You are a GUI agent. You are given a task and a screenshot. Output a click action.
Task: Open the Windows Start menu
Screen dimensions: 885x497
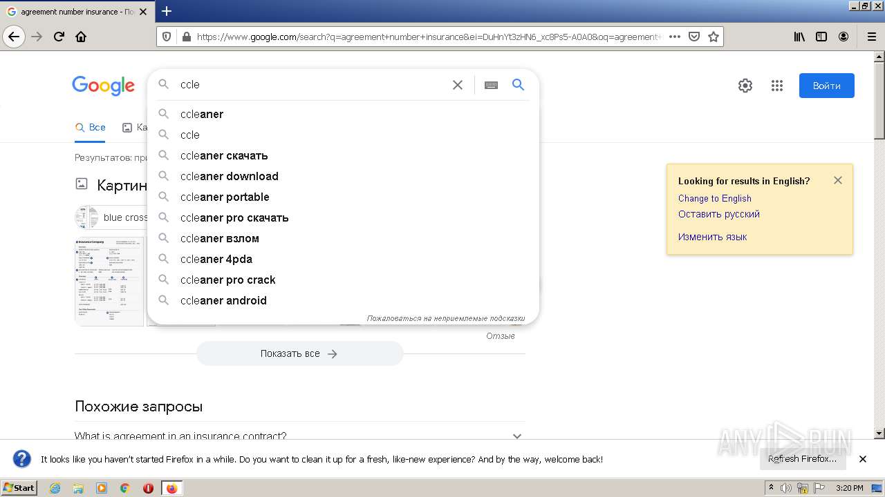19,487
